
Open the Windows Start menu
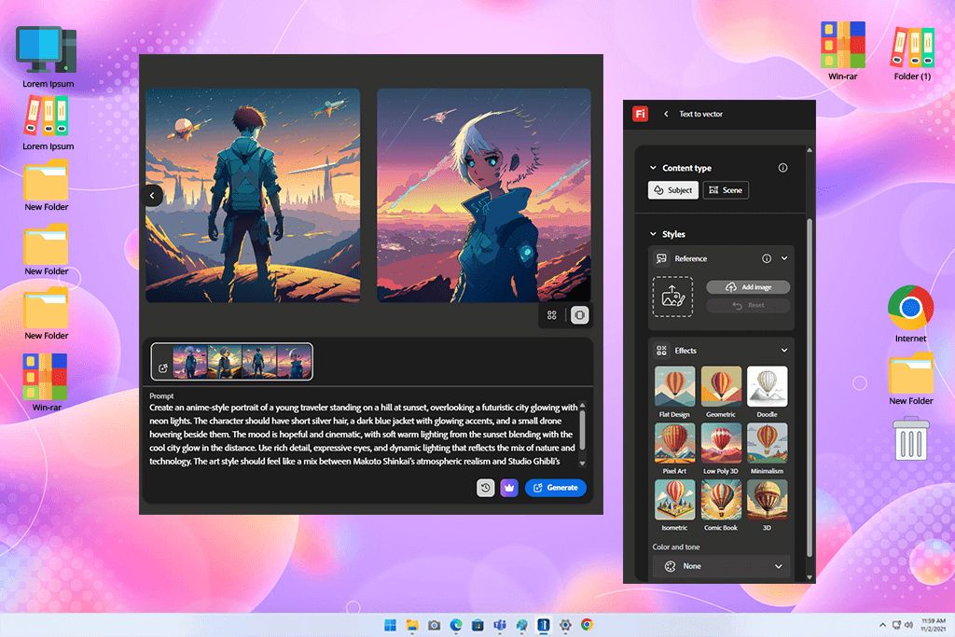pyautogui.click(x=390, y=625)
